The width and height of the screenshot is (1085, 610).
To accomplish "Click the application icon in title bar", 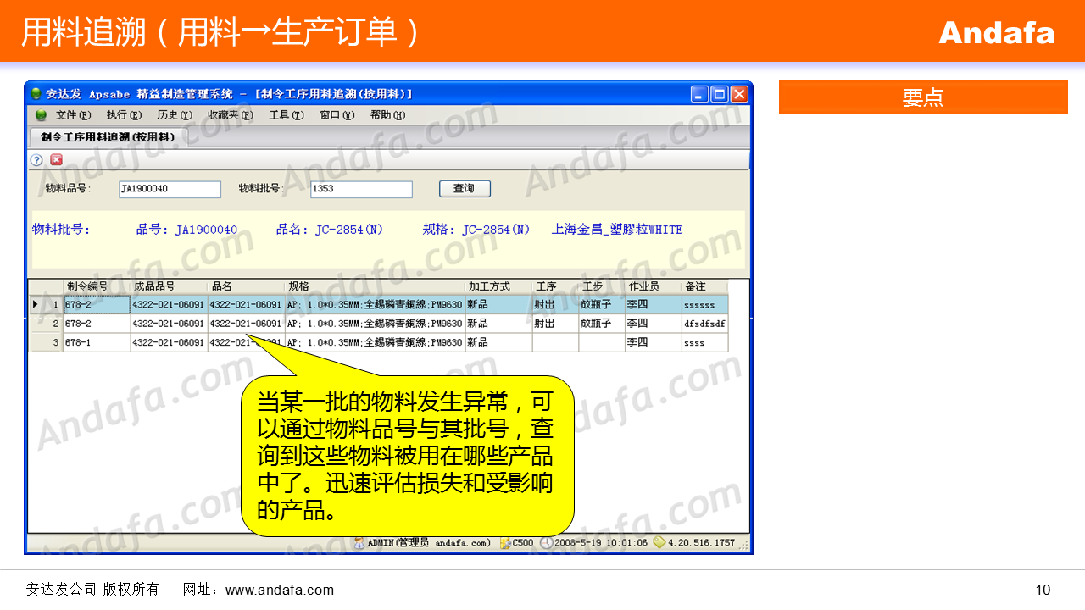I will [x=36, y=94].
